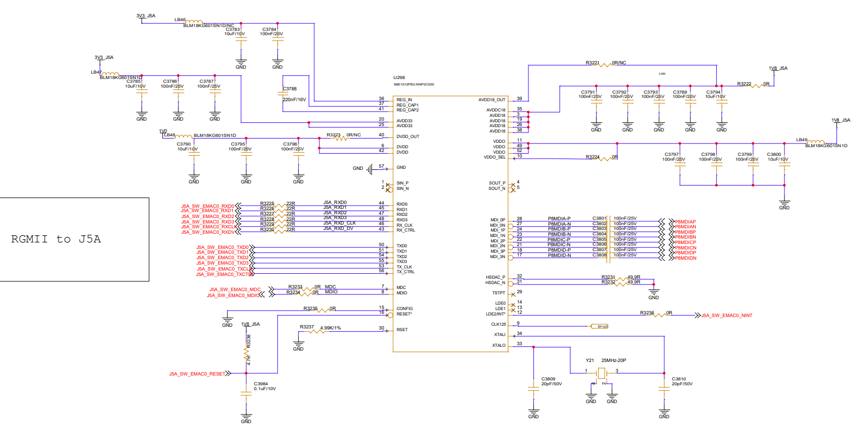Click the Y21 crystal symbol
This screenshot has width=856, height=441.
pos(601,373)
